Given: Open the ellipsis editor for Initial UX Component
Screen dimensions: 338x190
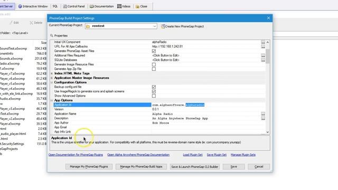Looking at the screenshot, I should click(x=263, y=42).
